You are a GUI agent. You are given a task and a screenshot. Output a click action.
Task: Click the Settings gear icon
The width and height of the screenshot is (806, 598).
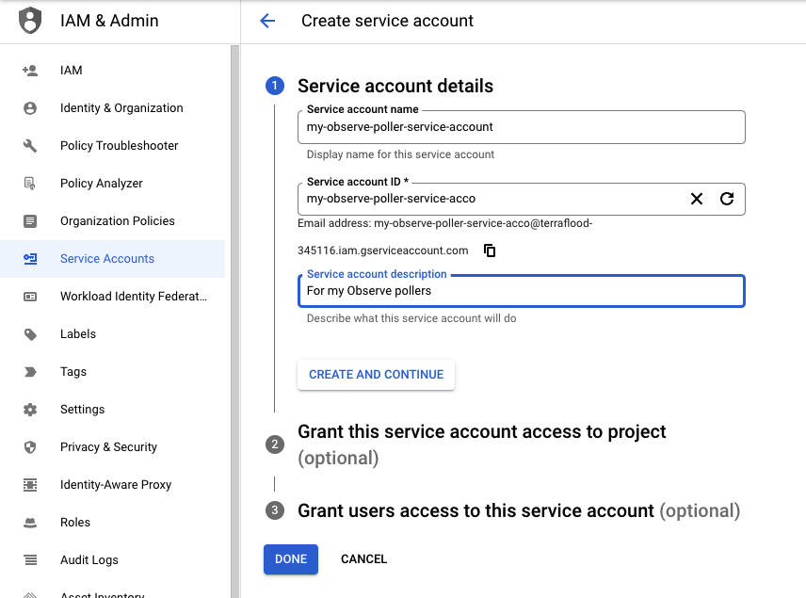(30, 410)
